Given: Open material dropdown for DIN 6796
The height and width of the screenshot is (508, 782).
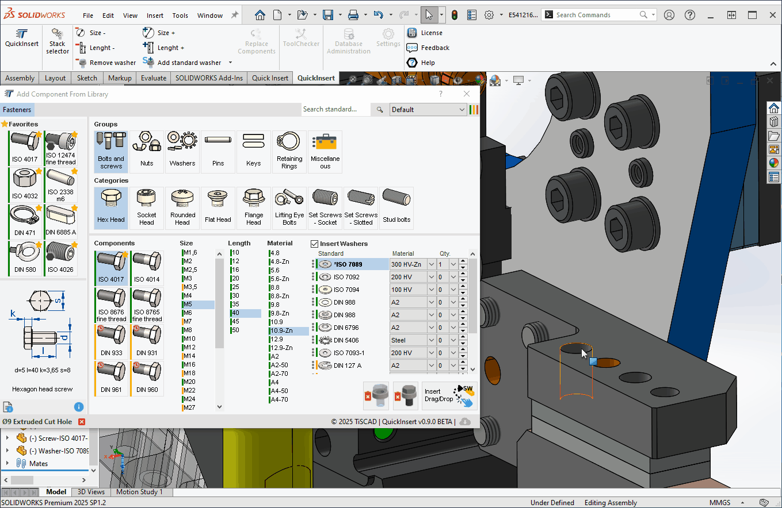Looking at the screenshot, I should pyautogui.click(x=431, y=328).
